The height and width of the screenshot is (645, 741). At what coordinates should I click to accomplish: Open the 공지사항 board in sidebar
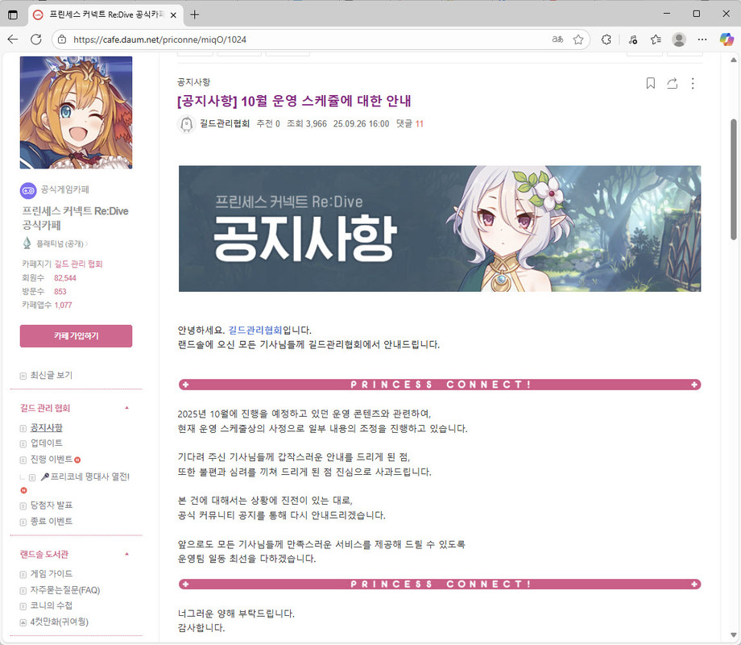coord(47,428)
